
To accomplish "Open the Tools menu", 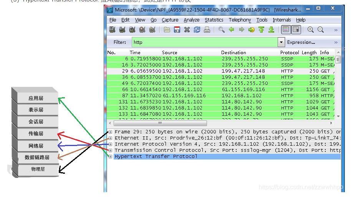I will tap(262, 20).
